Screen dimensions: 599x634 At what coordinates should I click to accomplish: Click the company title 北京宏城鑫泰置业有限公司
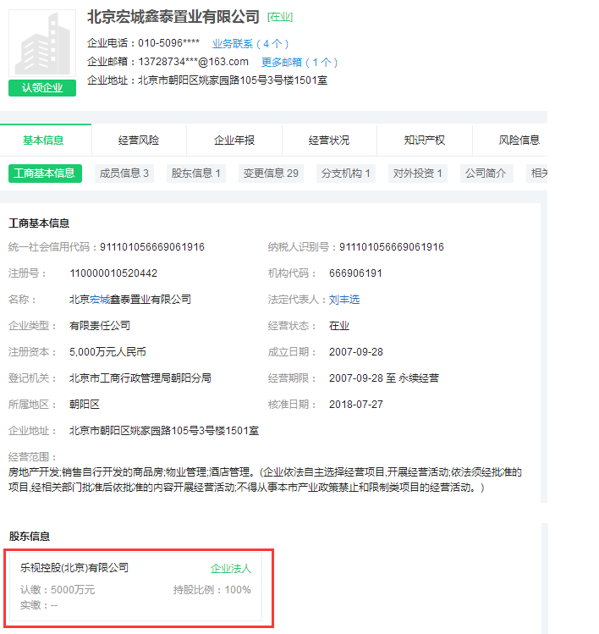173,17
